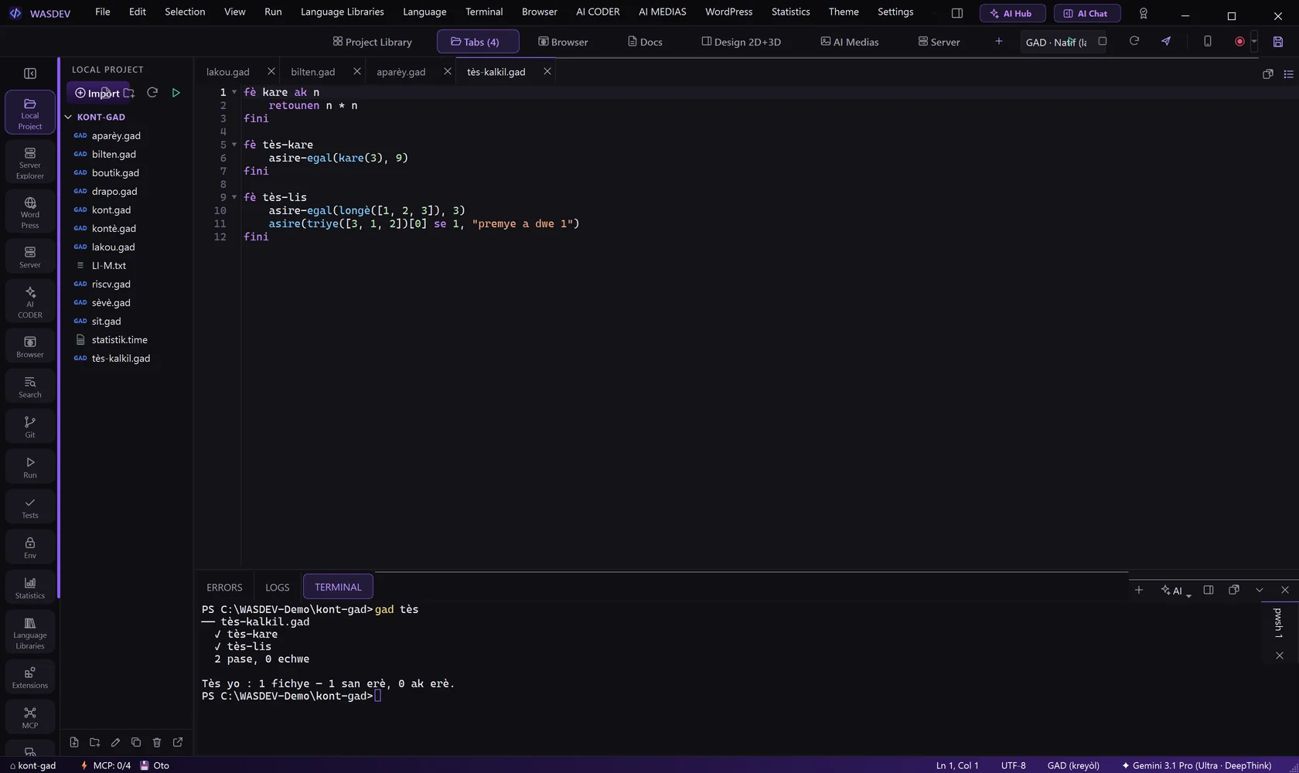Fold the 'fè tès-kare' code block
The height and width of the screenshot is (773, 1299).
click(234, 145)
